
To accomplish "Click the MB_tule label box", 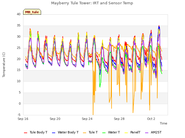I will click(x=32, y=12).
